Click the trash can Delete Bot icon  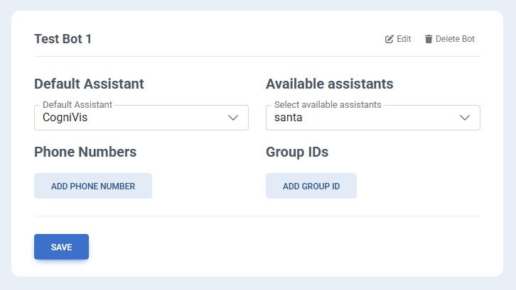pyautogui.click(x=429, y=39)
